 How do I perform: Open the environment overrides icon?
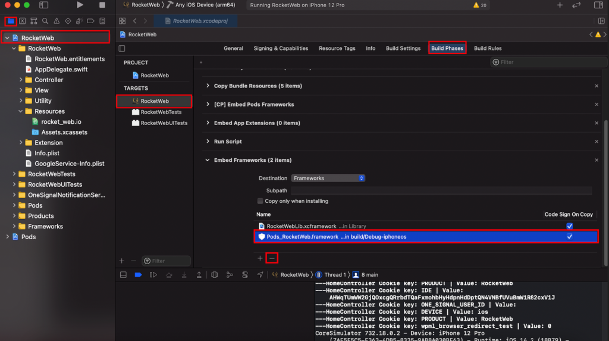point(244,275)
